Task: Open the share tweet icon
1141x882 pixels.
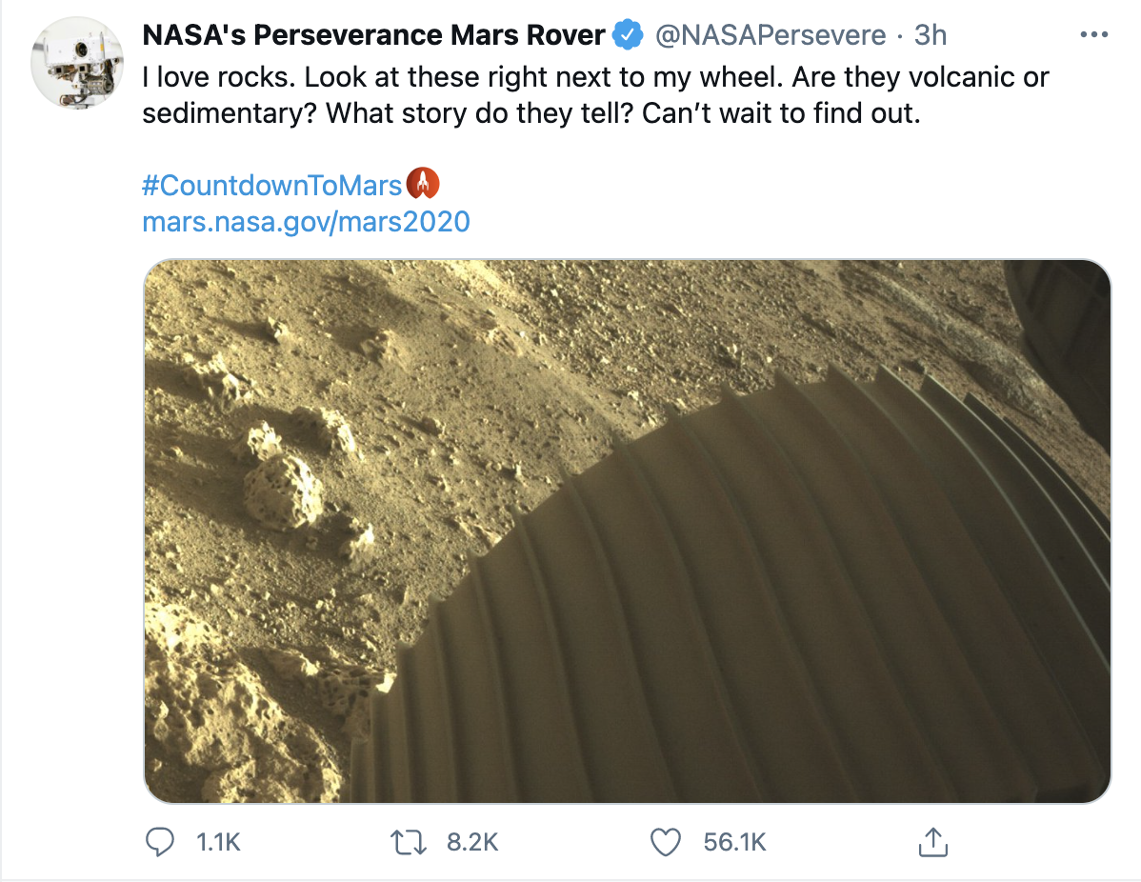Action: coord(932,841)
